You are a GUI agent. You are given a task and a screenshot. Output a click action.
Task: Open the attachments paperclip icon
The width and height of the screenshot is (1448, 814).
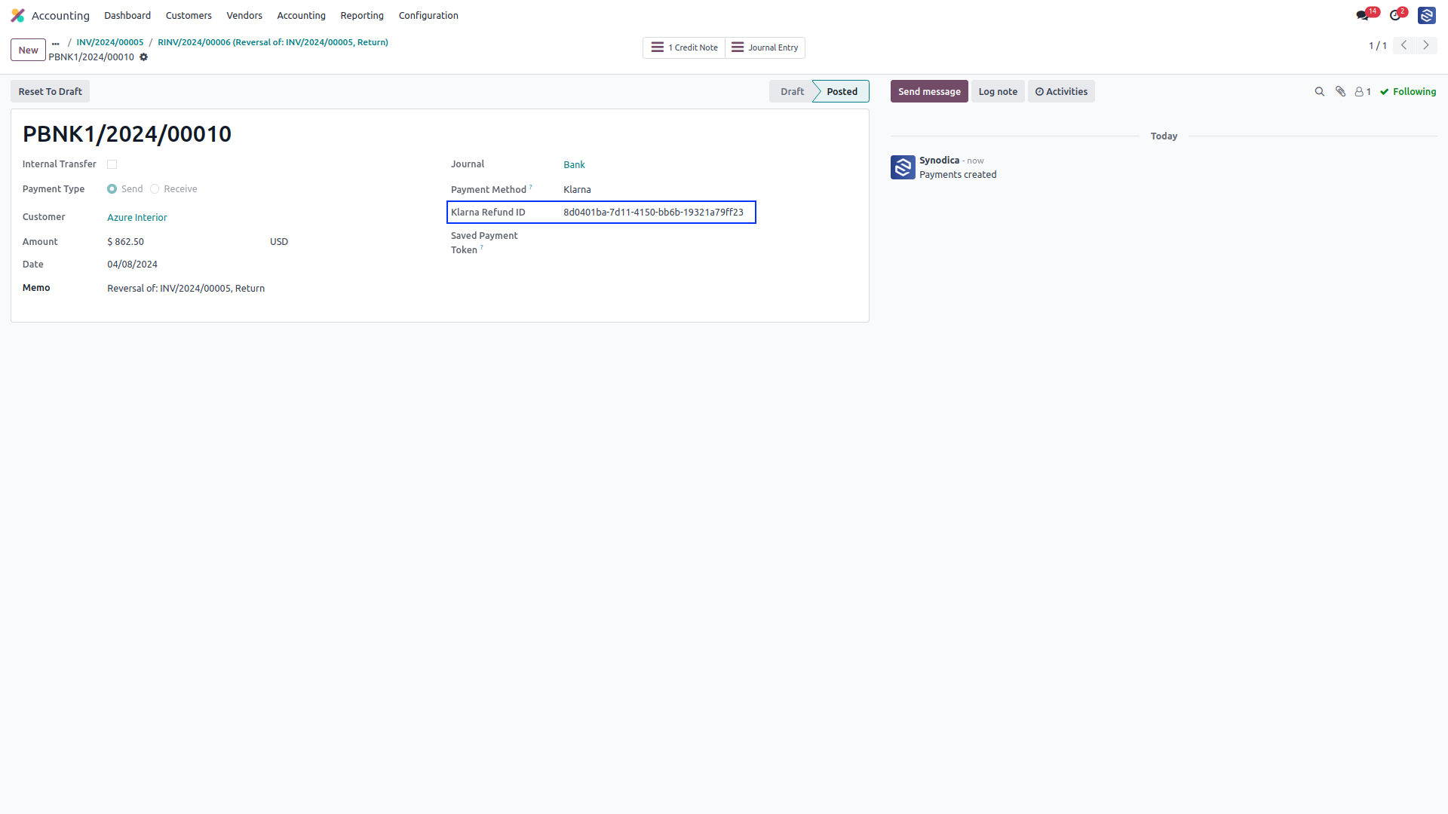1340,92
